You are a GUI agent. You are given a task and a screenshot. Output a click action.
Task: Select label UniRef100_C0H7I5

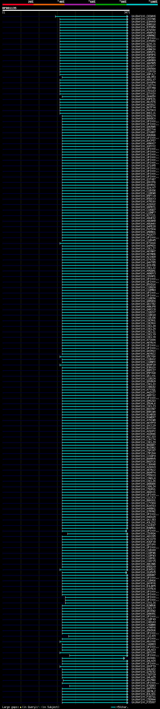[143, 561]
